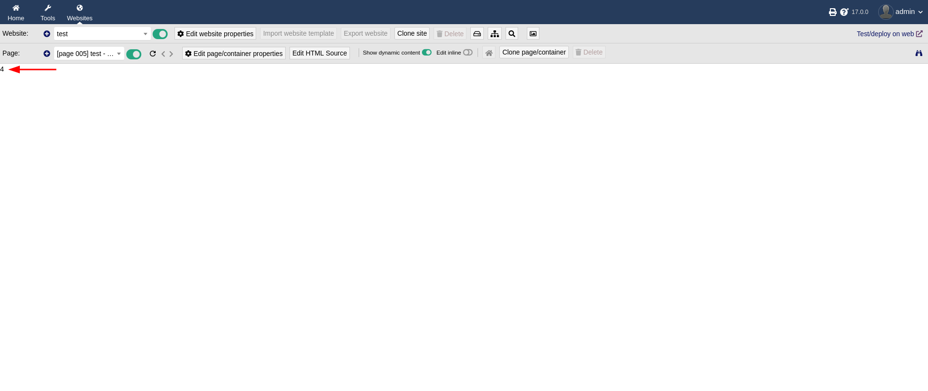
Task: Open the Tools menu
Action: tap(48, 12)
